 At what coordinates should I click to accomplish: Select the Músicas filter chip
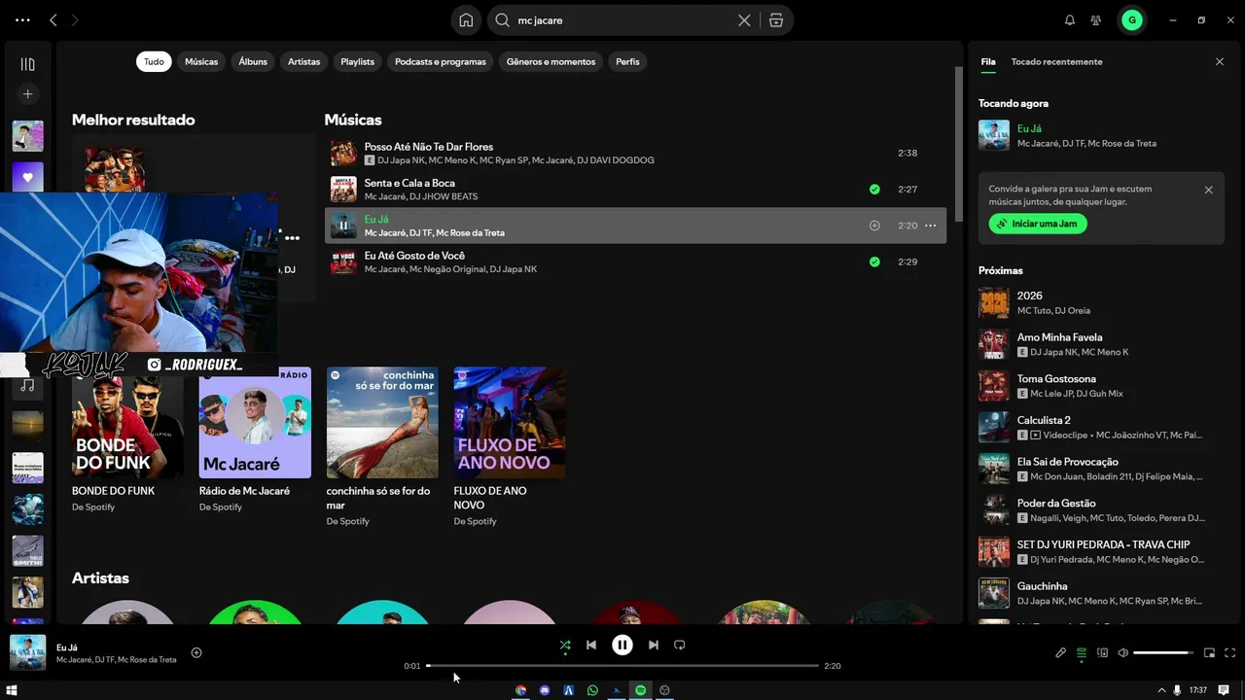(x=201, y=62)
